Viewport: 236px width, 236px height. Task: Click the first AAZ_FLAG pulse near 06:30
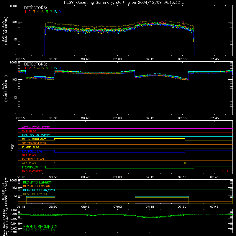55,163
